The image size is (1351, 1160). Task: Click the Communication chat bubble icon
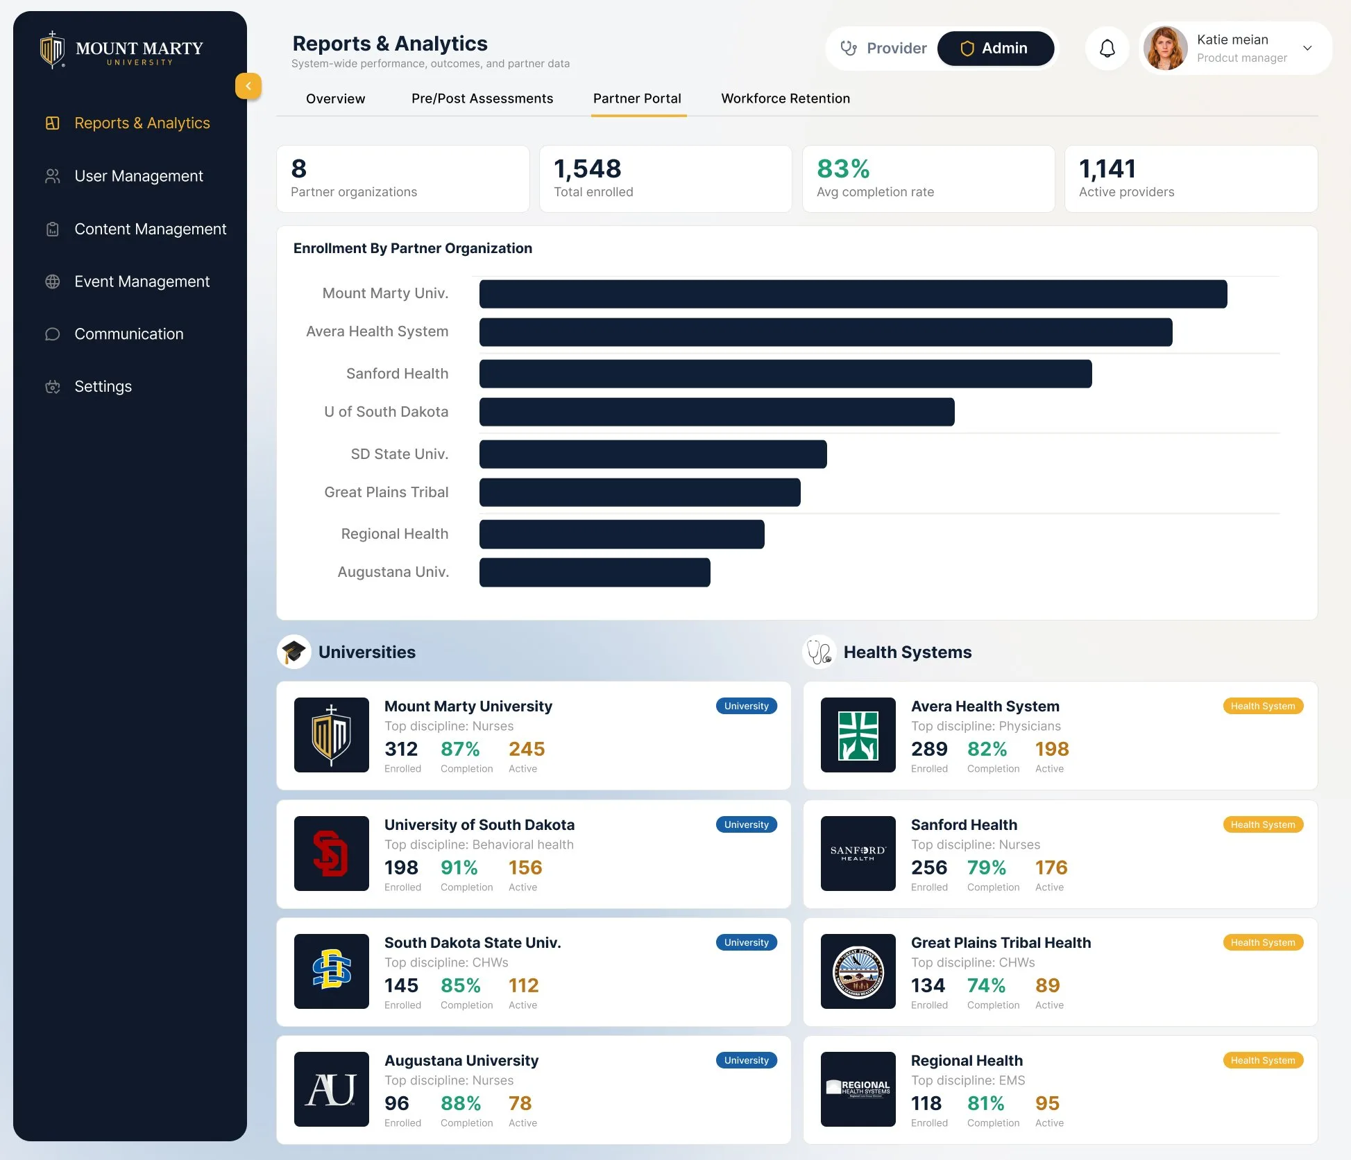(52, 334)
